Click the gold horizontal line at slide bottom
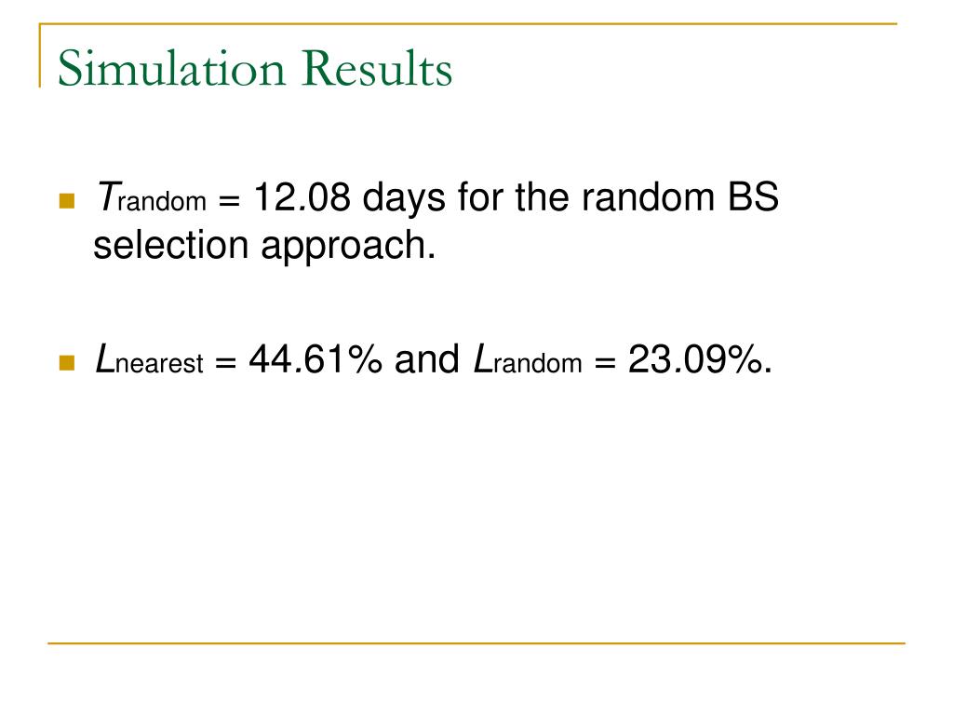Viewport: 953px width, 715px height. pyautogui.click(x=476, y=643)
